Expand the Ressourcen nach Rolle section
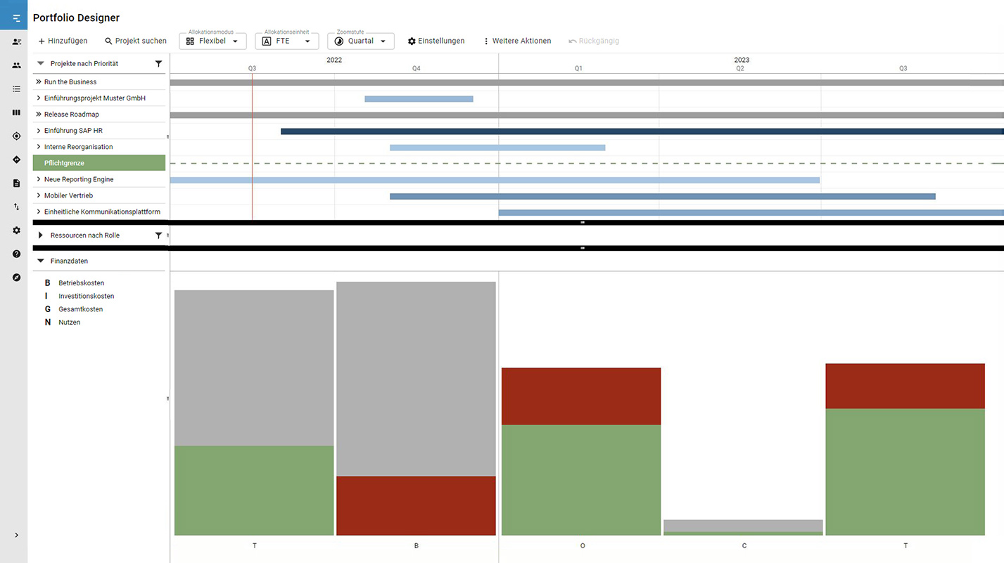The height and width of the screenshot is (563, 1004). [41, 235]
